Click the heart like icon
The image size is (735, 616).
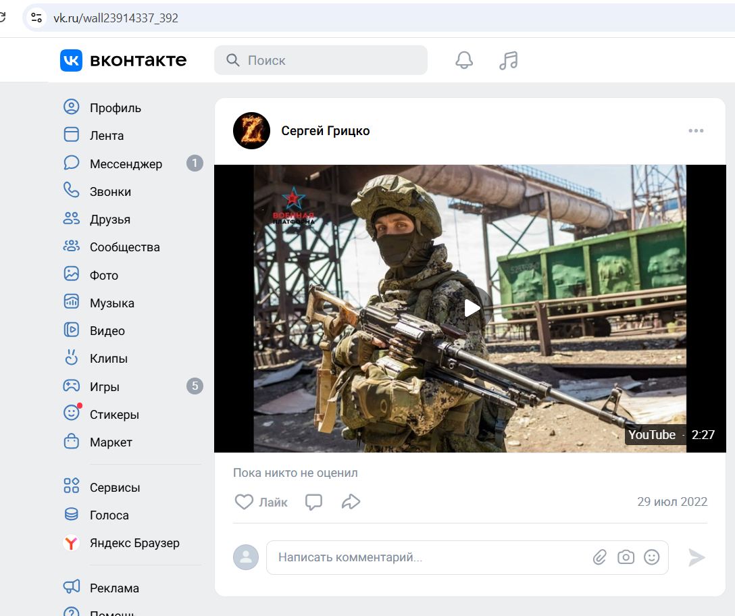pyautogui.click(x=244, y=502)
